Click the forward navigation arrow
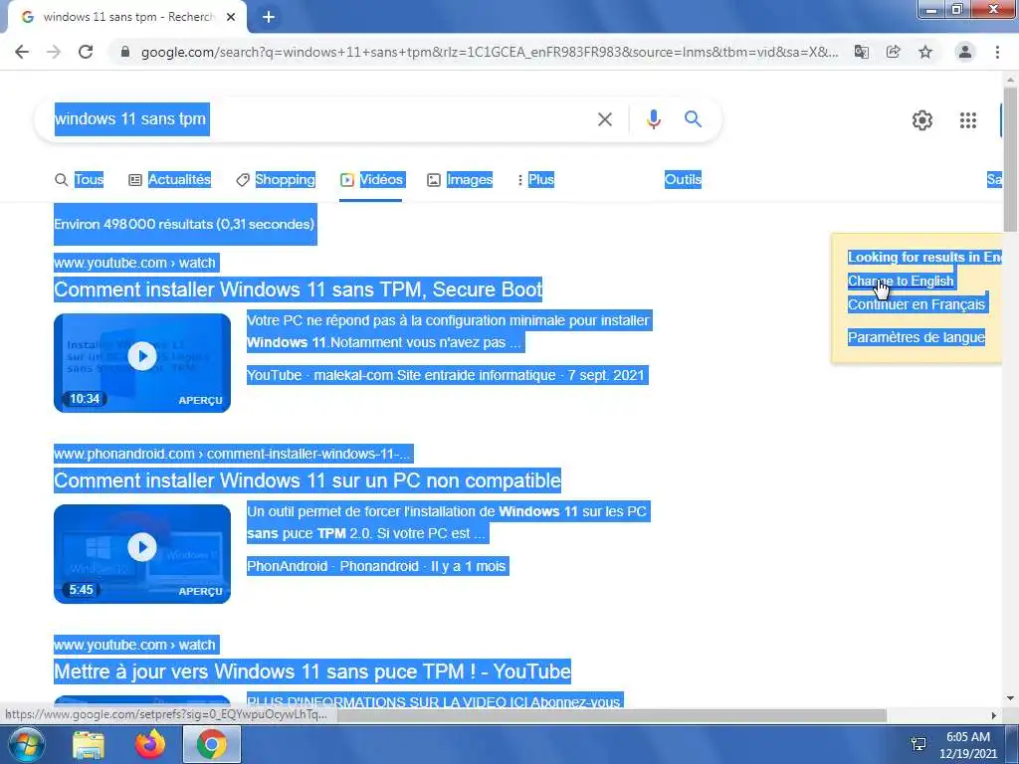Viewport: 1019px width, 764px height. click(54, 52)
